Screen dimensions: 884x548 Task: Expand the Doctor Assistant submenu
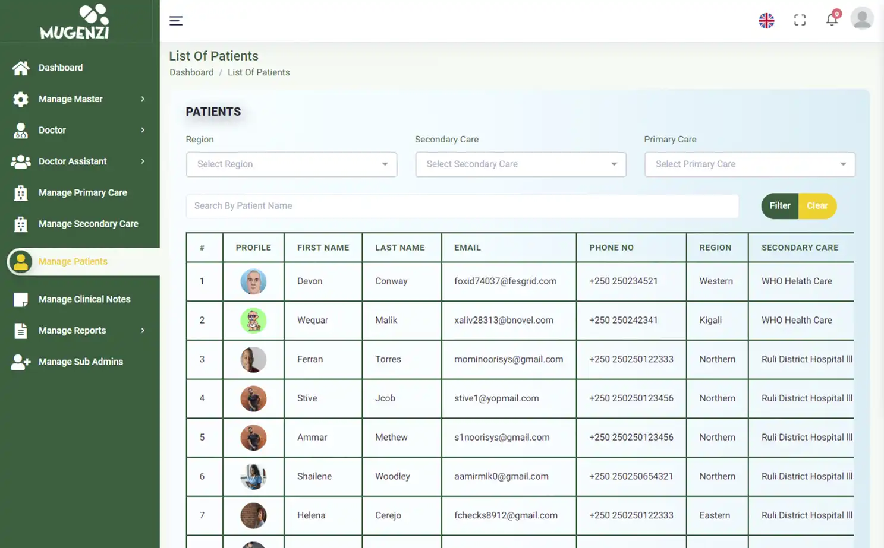pos(143,161)
